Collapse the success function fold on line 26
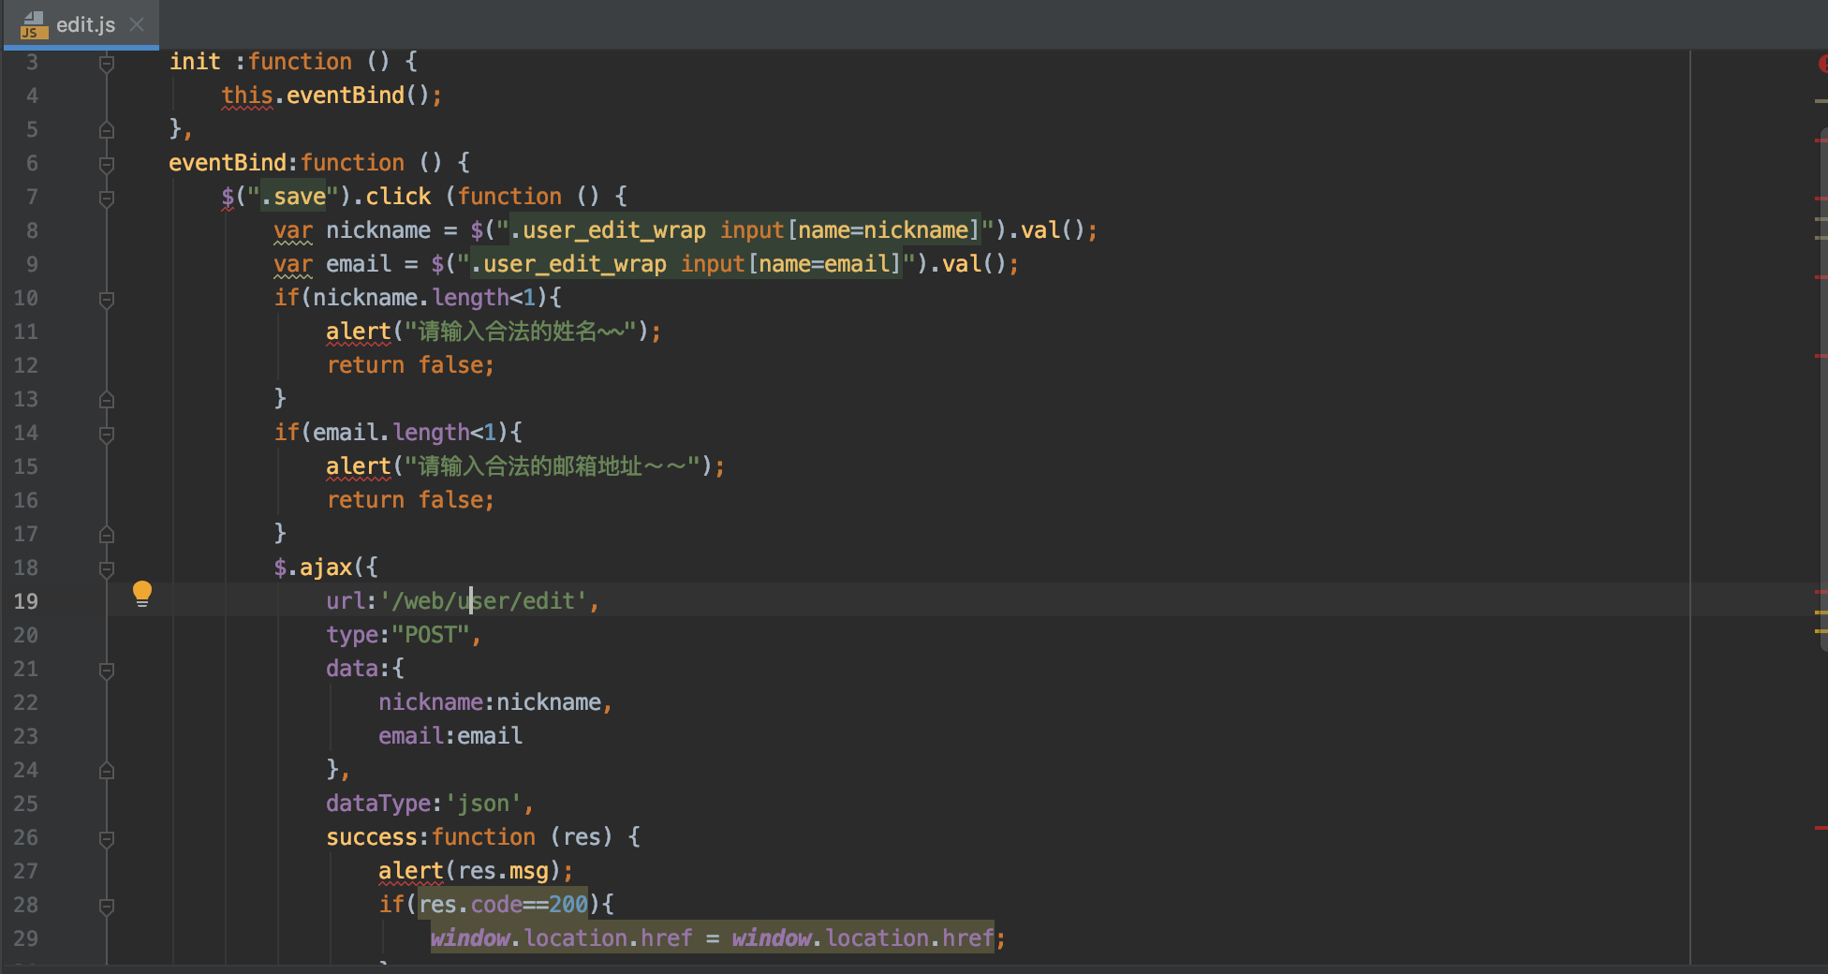 coord(107,838)
